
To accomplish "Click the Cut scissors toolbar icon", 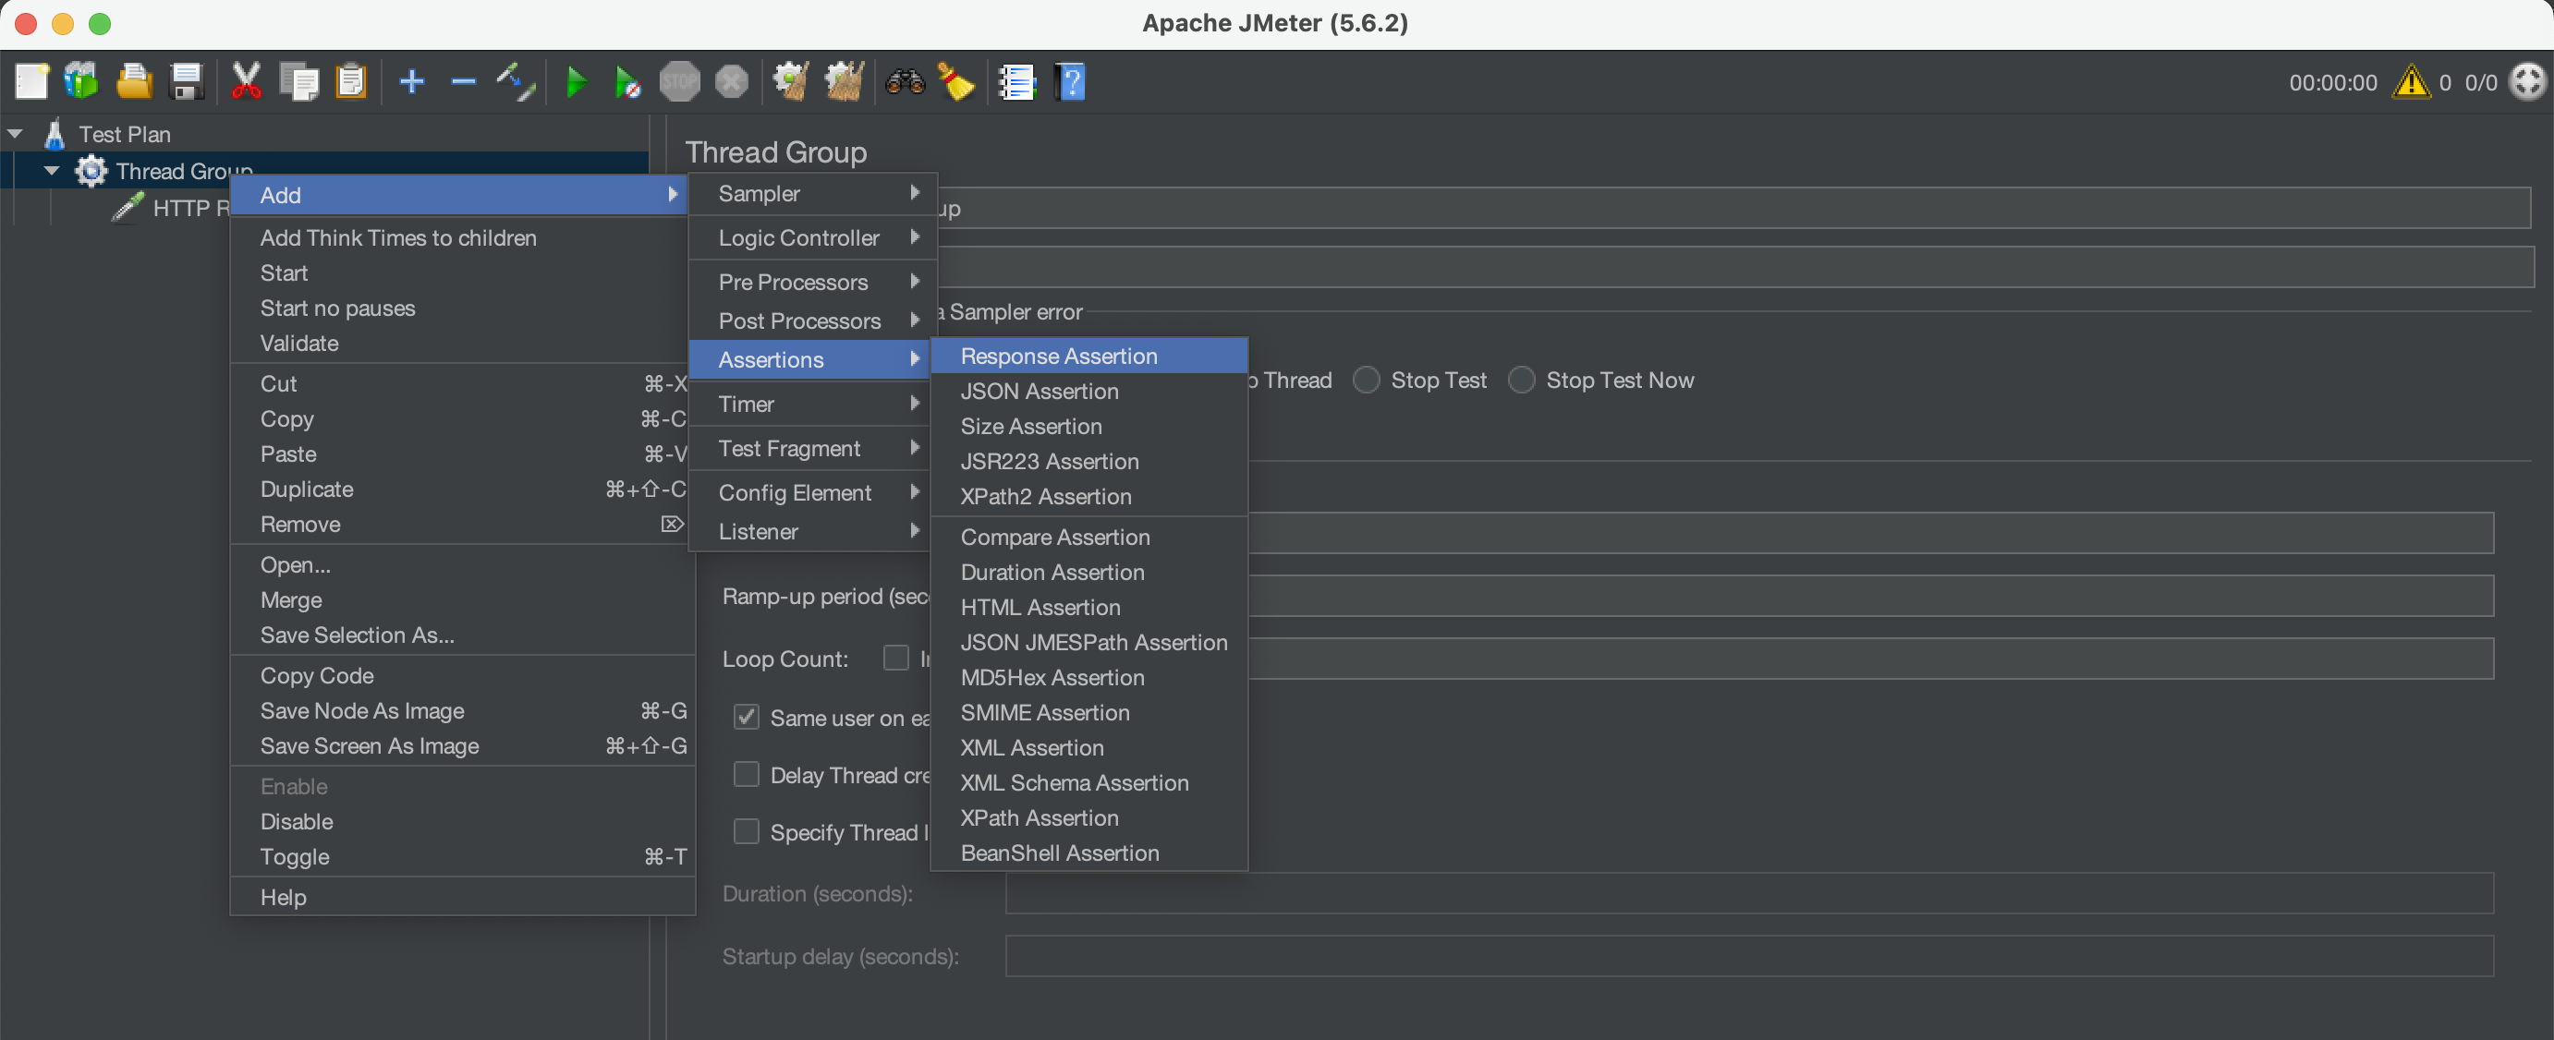I will tap(246, 81).
